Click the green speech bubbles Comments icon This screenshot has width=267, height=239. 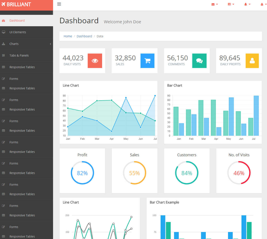tap(199, 61)
